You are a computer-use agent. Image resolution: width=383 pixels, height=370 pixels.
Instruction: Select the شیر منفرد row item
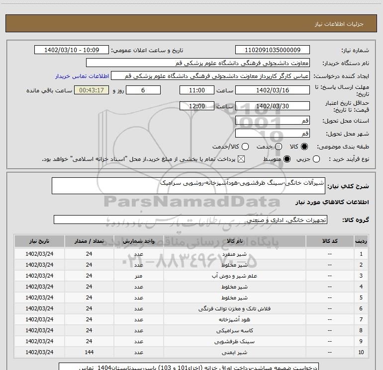[234, 254]
